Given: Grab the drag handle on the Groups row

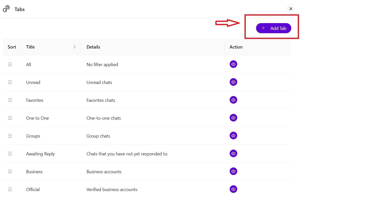Looking at the screenshot, I should click(10, 136).
